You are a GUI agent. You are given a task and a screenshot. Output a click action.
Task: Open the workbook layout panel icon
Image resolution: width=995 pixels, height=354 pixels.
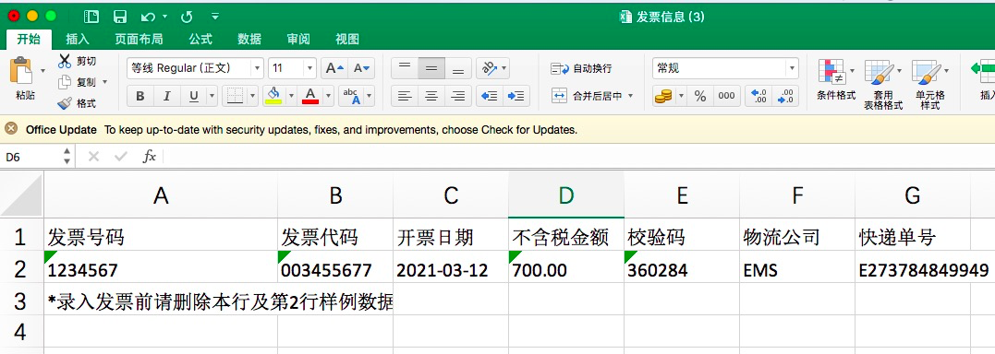pos(91,18)
